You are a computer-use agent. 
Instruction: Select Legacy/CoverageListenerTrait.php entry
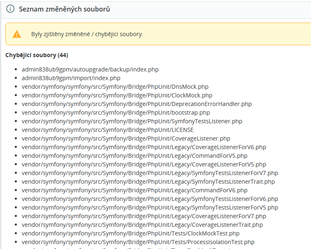point(142,225)
